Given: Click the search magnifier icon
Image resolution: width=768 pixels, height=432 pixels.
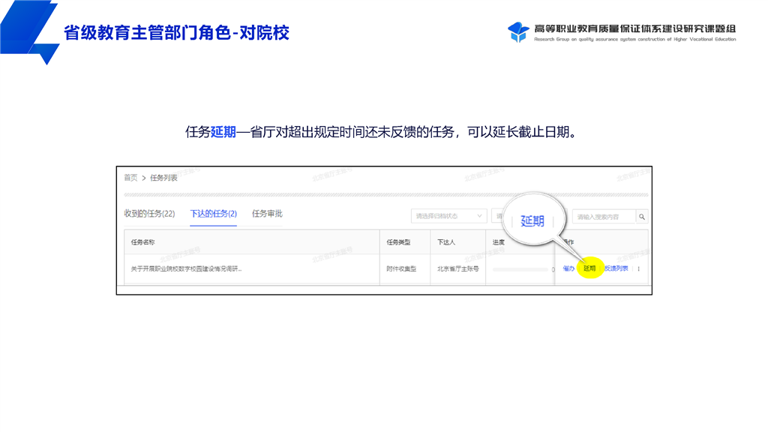Looking at the screenshot, I should pyautogui.click(x=642, y=217).
